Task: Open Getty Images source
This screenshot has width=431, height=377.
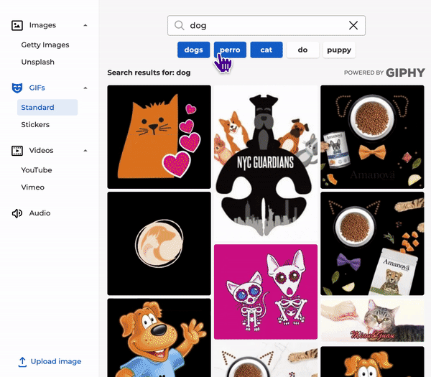Action: click(45, 45)
